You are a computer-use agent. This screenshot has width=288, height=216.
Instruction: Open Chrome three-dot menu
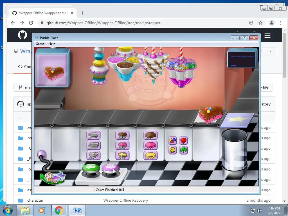(x=281, y=23)
